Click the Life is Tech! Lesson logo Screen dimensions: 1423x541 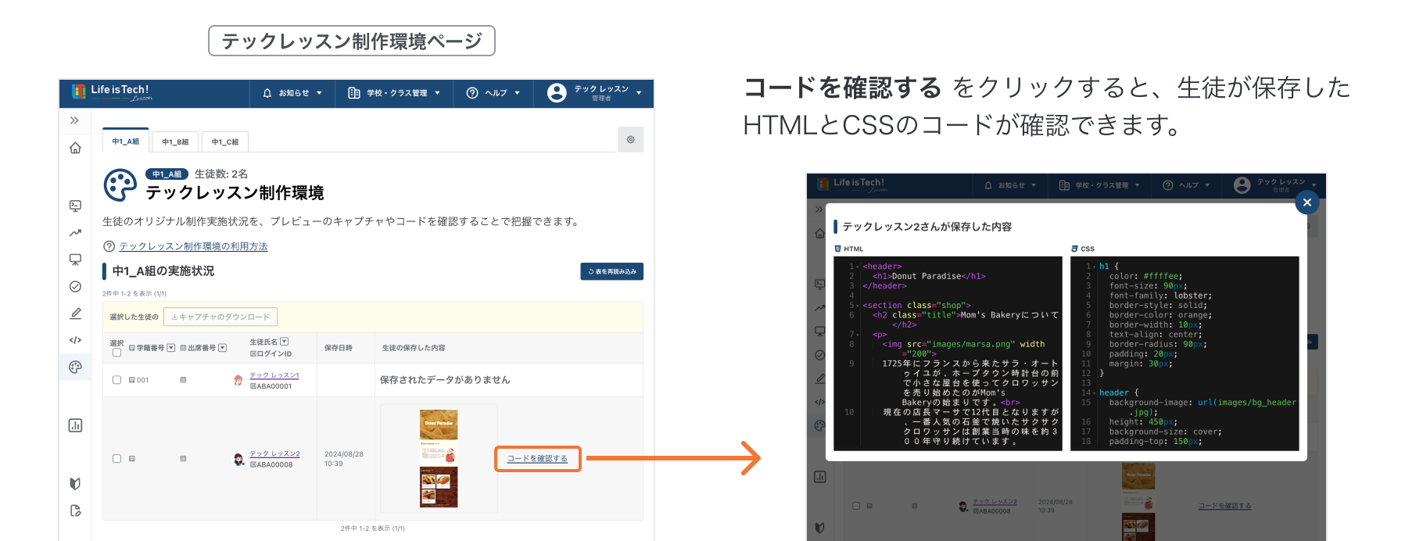pyautogui.click(x=112, y=92)
